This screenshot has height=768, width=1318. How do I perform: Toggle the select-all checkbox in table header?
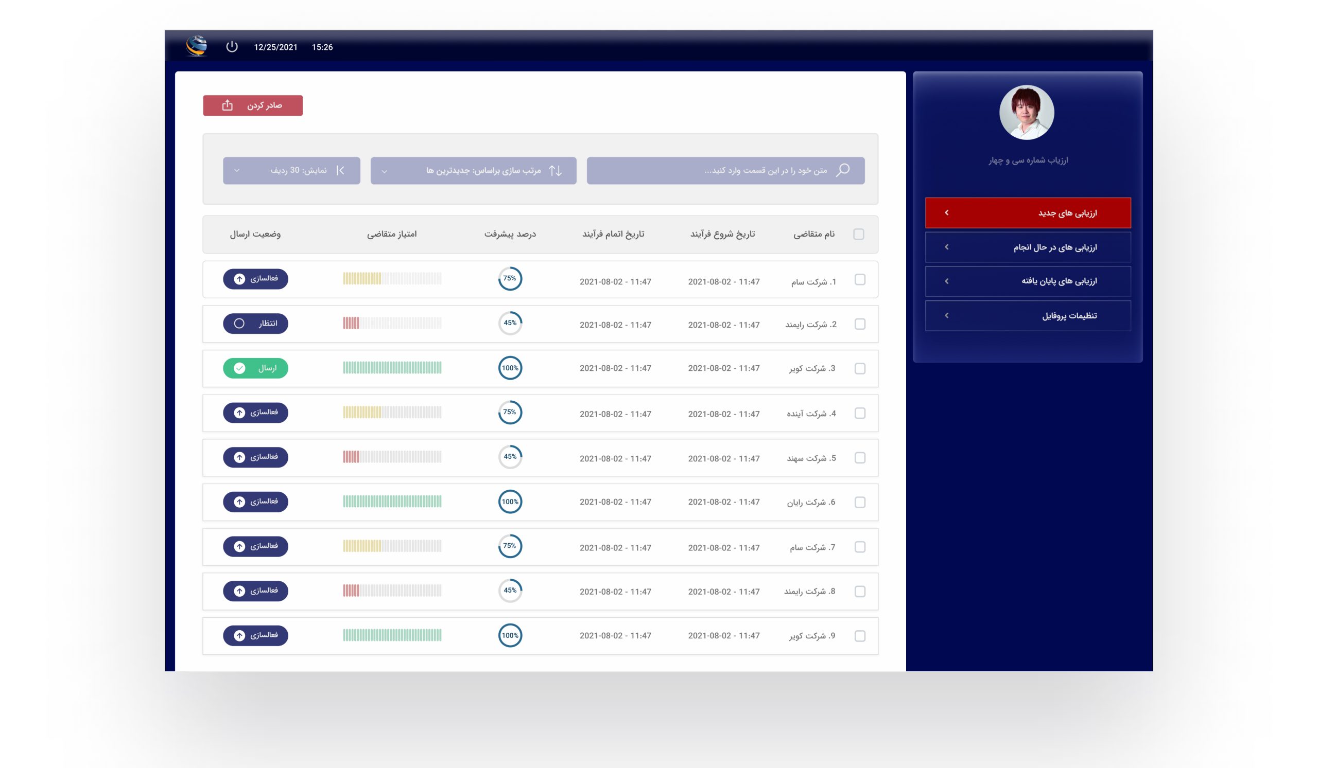(859, 234)
